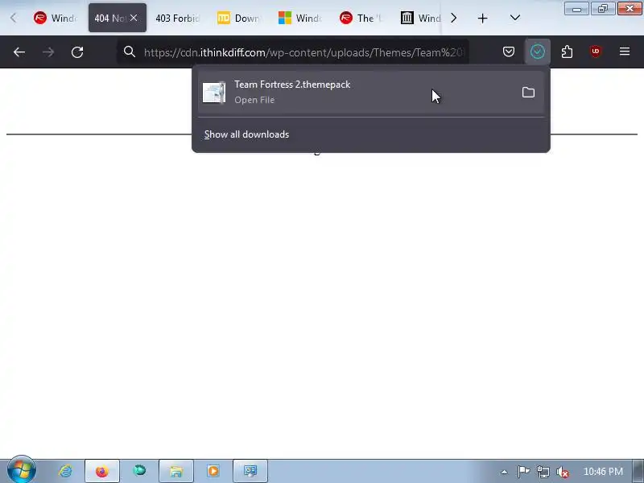644x483 pixels.
Task: Reload the current page
Action: point(77,52)
